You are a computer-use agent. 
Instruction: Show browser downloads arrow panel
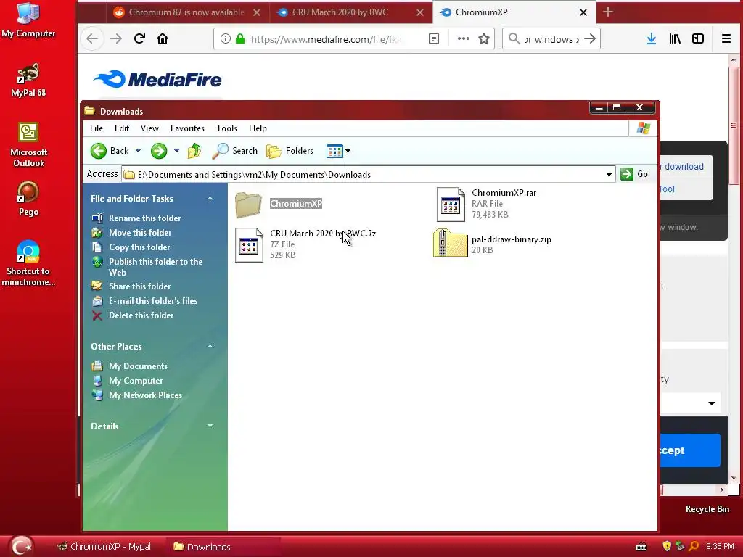click(652, 39)
